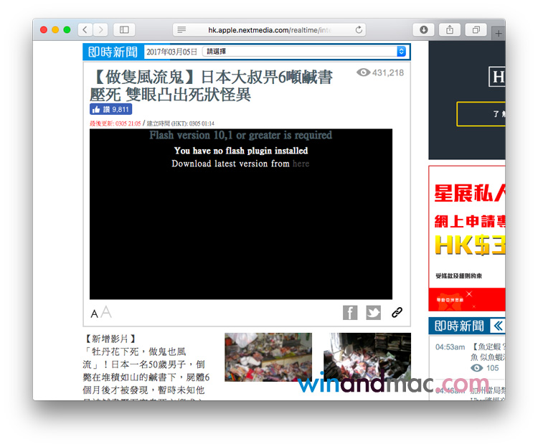Select the smaller font size A

tap(94, 314)
